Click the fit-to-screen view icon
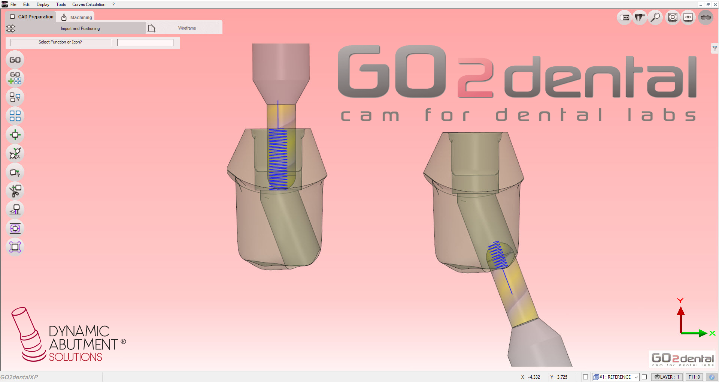This screenshot has height=382, width=719. 672,17
